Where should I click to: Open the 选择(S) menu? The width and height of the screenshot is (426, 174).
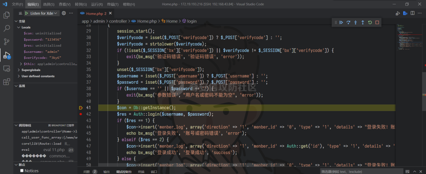pyautogui.click(x=49, y=4)
